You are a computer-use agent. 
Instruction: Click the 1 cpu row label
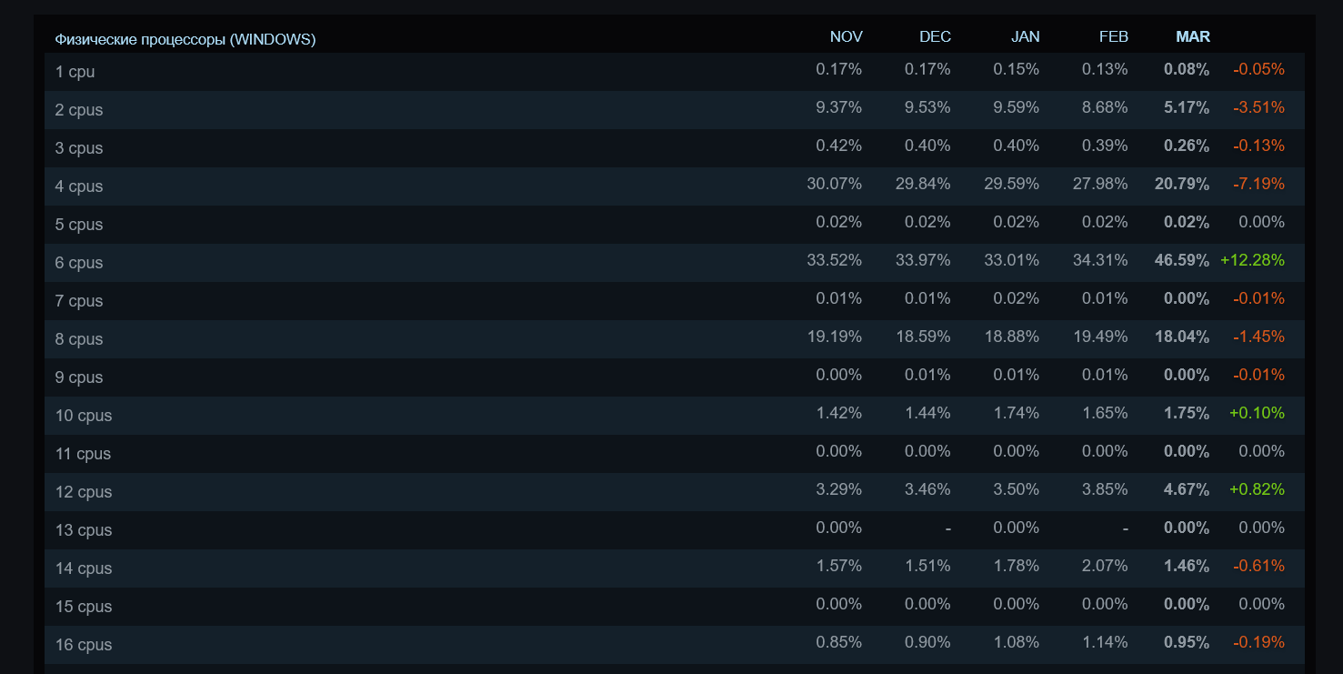click(x=75, y=72)
